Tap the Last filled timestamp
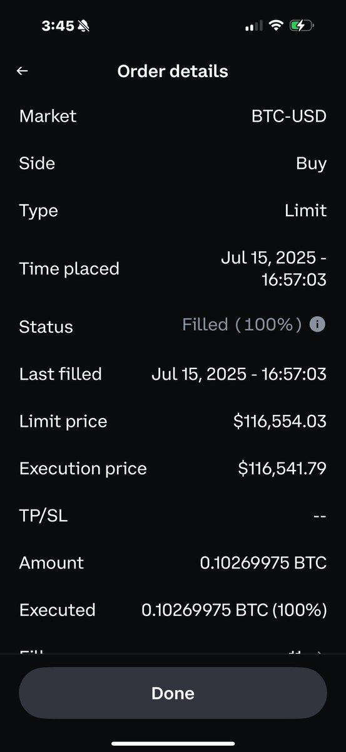The height and width of the screenshot is (752, 346). (239, 374)
